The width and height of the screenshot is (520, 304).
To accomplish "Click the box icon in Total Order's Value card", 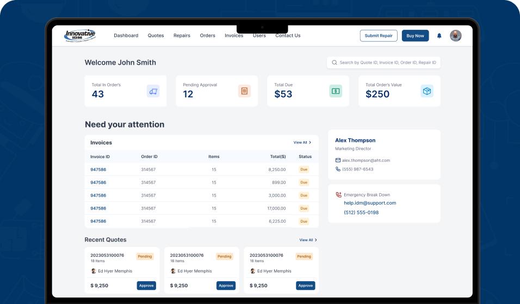I will coord(427,91).
